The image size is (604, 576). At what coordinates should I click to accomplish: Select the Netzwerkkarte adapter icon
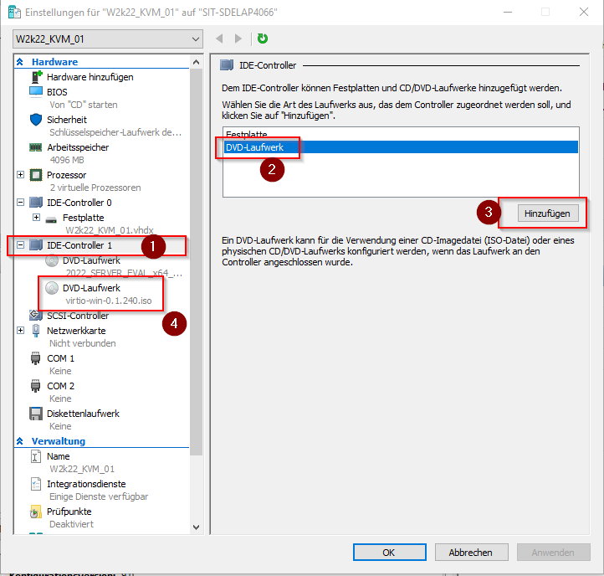[36, 331]
